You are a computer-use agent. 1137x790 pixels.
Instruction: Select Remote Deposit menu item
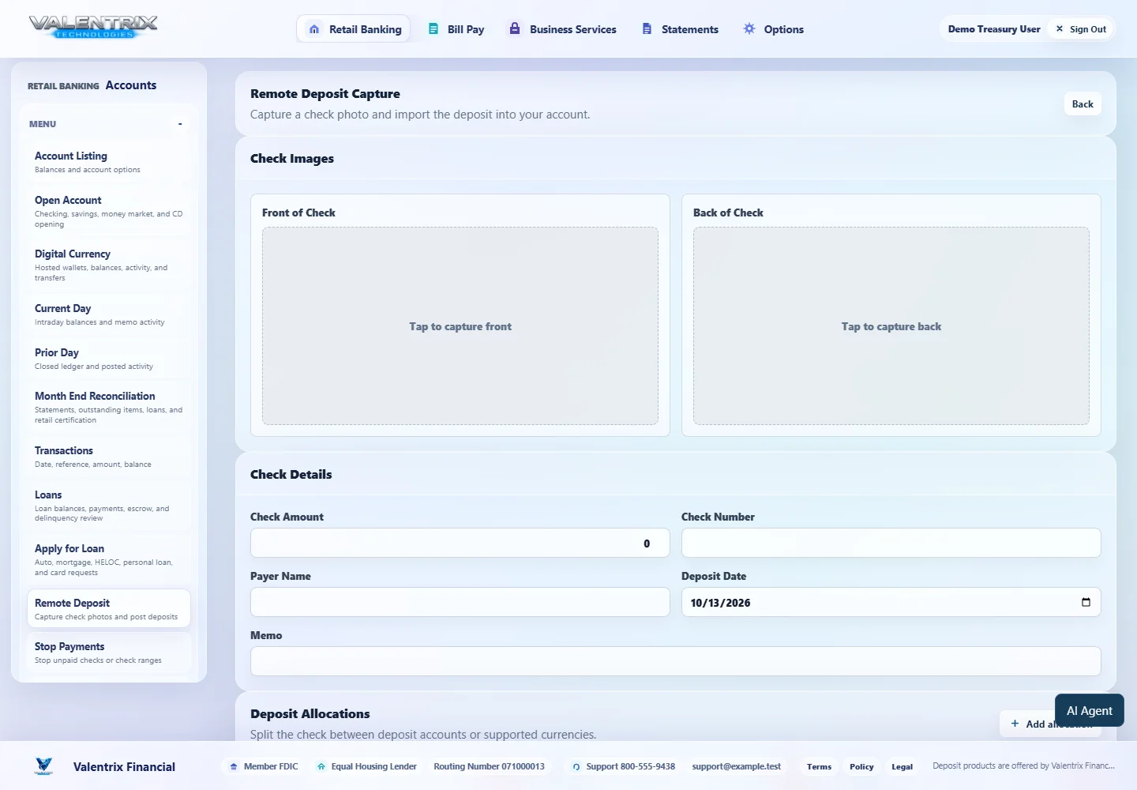tap(109, 608)
